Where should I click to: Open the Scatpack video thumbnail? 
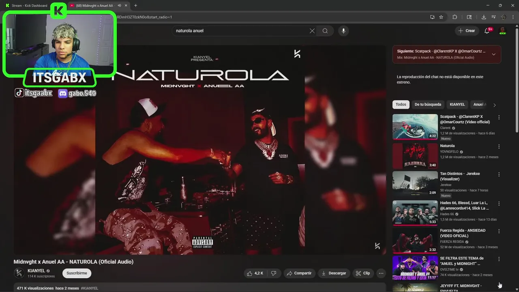coord(415,127)
